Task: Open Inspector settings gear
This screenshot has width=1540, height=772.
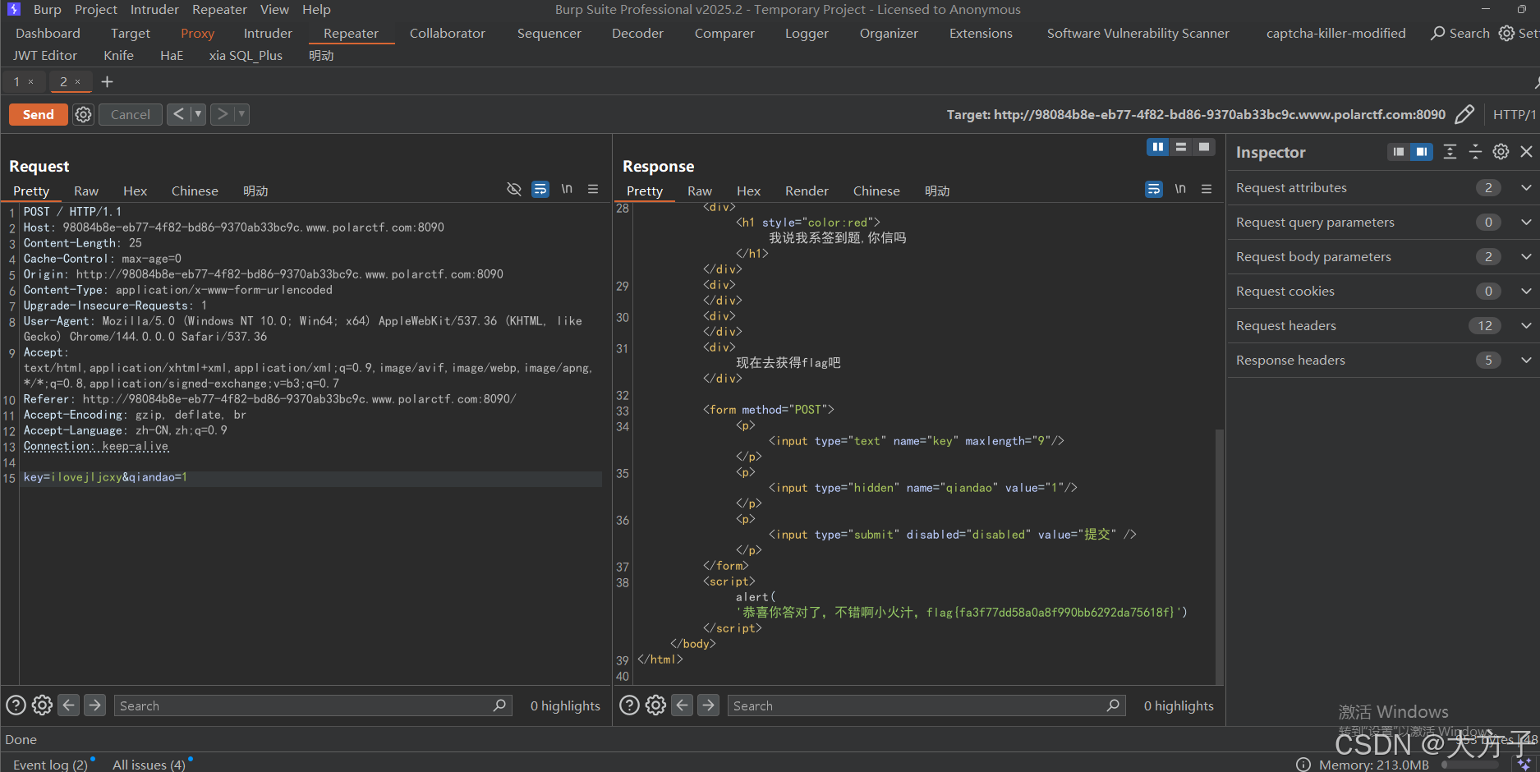Action: [1501, 152]
